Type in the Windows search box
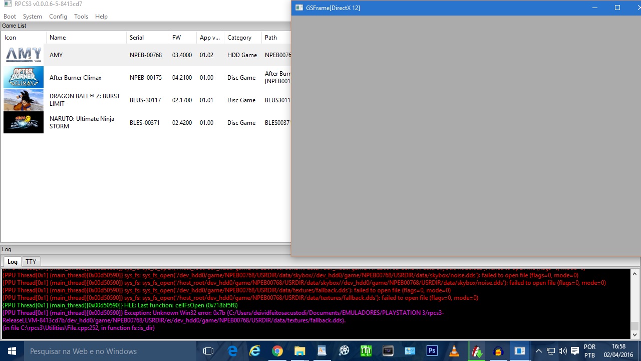 100,351
